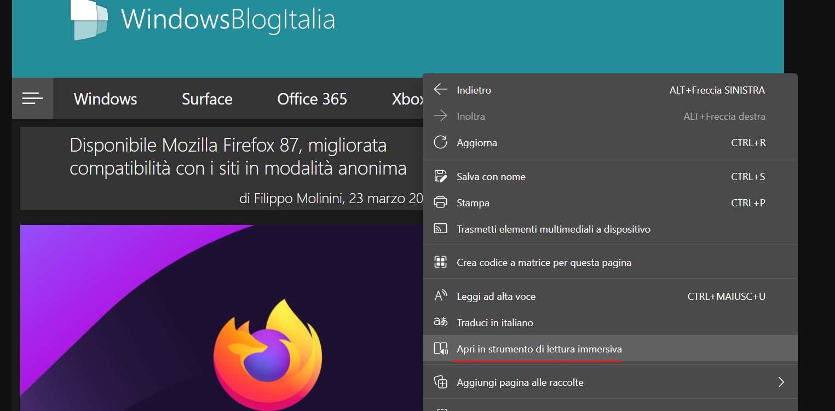Open the Windows navigation link
The width and height of the screenshot is (835, 411).
pos(105,99)
